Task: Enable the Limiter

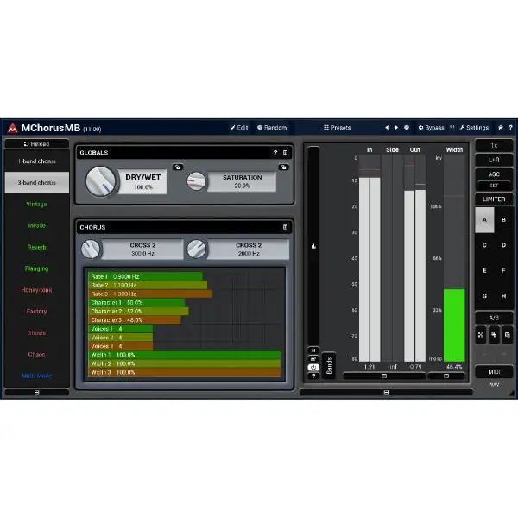Action: 494,199
